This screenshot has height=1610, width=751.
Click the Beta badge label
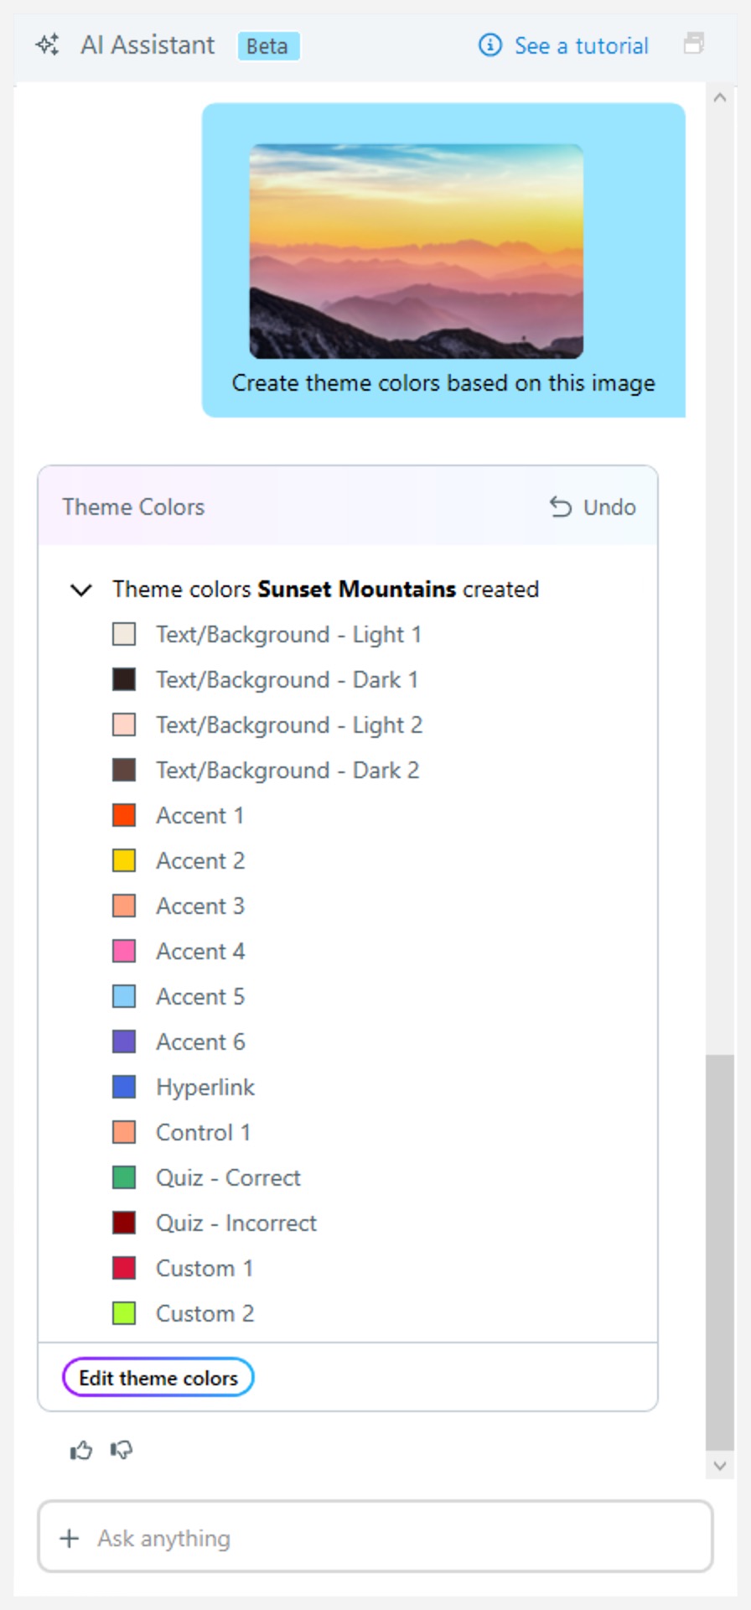(267, 46)
